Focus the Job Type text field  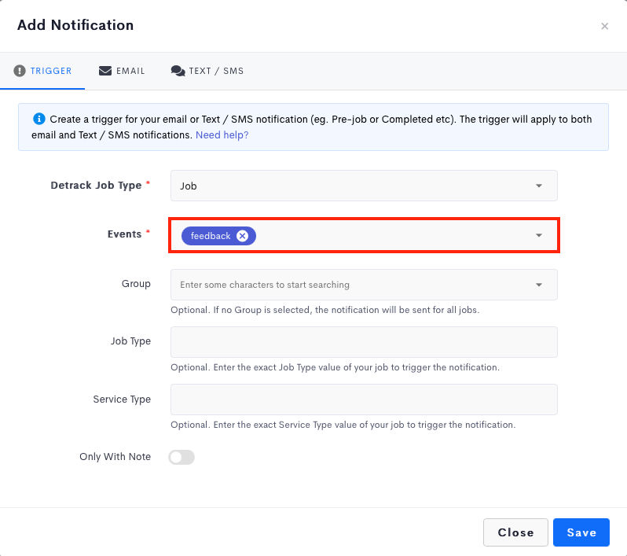click(364, 342)
